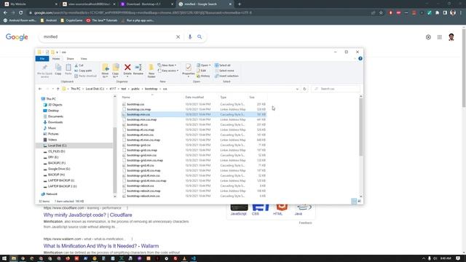Open a new Chrome tab with plus

tap(240, 4)
